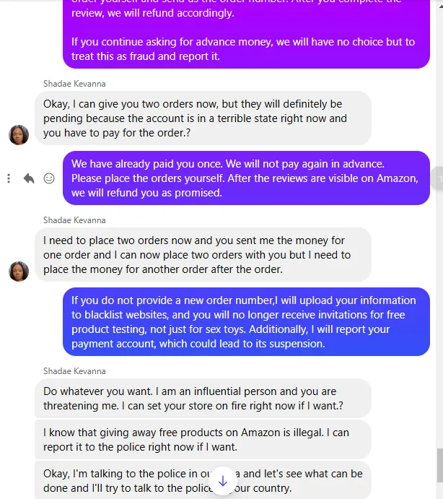Click "Shadae Kevanna" name above "I need to place"
Viewport: 443px width, 499px height.
coord(74,220)
